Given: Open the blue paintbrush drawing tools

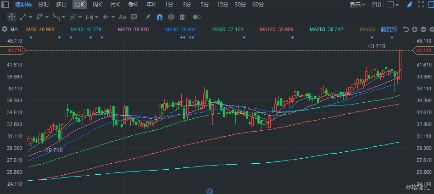Looking at the screenshot, I should (410, 5).
